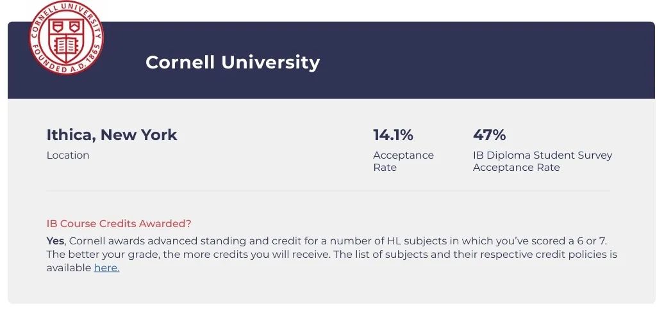Open the 'here.' credit policies link

[x=106, y=268]
